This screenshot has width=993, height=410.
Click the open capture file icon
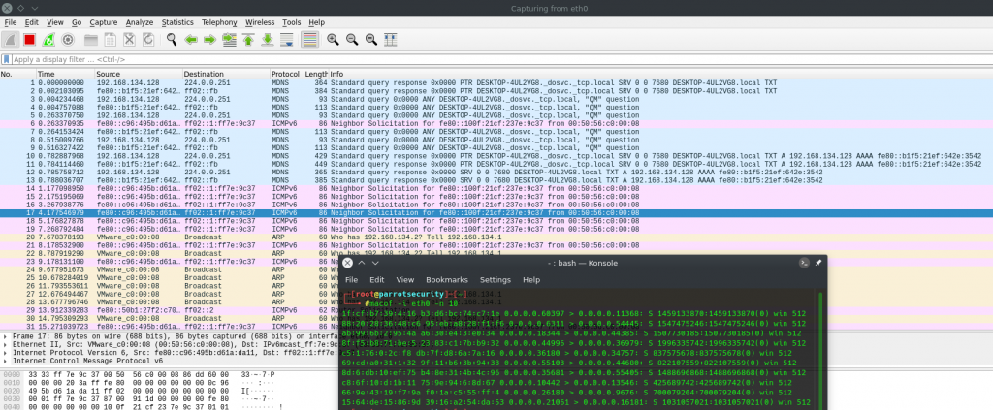click(91, 39)
